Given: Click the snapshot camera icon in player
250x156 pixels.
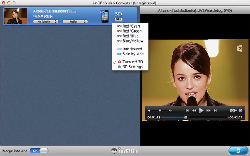Looking at the screenshot, I should pyautogui.click(x=232, y=111).
